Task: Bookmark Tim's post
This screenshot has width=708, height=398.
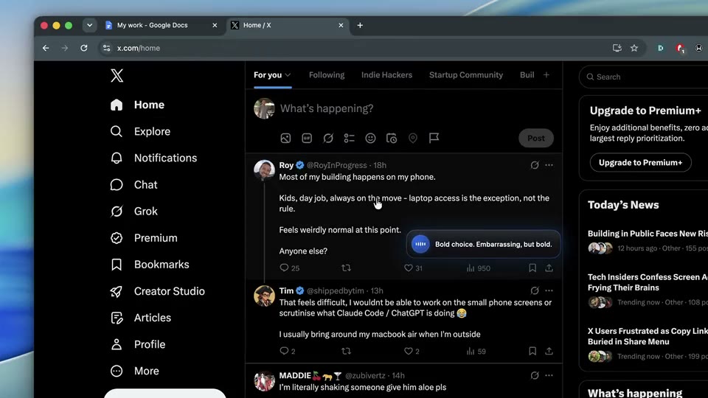Action: [x=532, y=351]
